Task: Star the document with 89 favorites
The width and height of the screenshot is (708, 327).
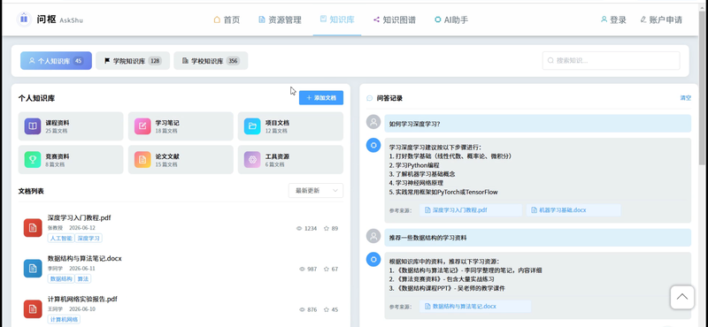Action: click(x=327, y=229)
